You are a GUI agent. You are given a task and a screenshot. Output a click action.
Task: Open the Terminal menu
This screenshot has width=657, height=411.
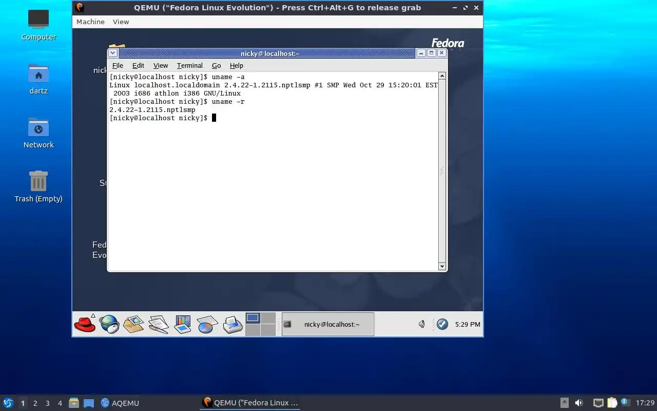(190, 65)
